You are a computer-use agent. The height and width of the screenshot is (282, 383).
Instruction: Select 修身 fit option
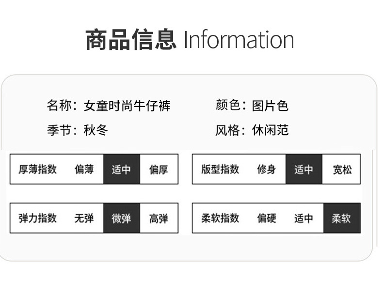266,170
